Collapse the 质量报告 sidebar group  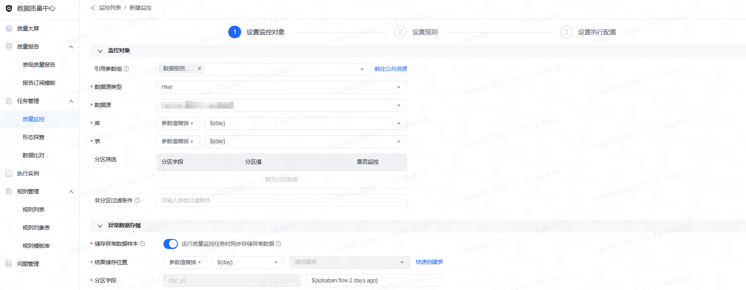(71, 47)
